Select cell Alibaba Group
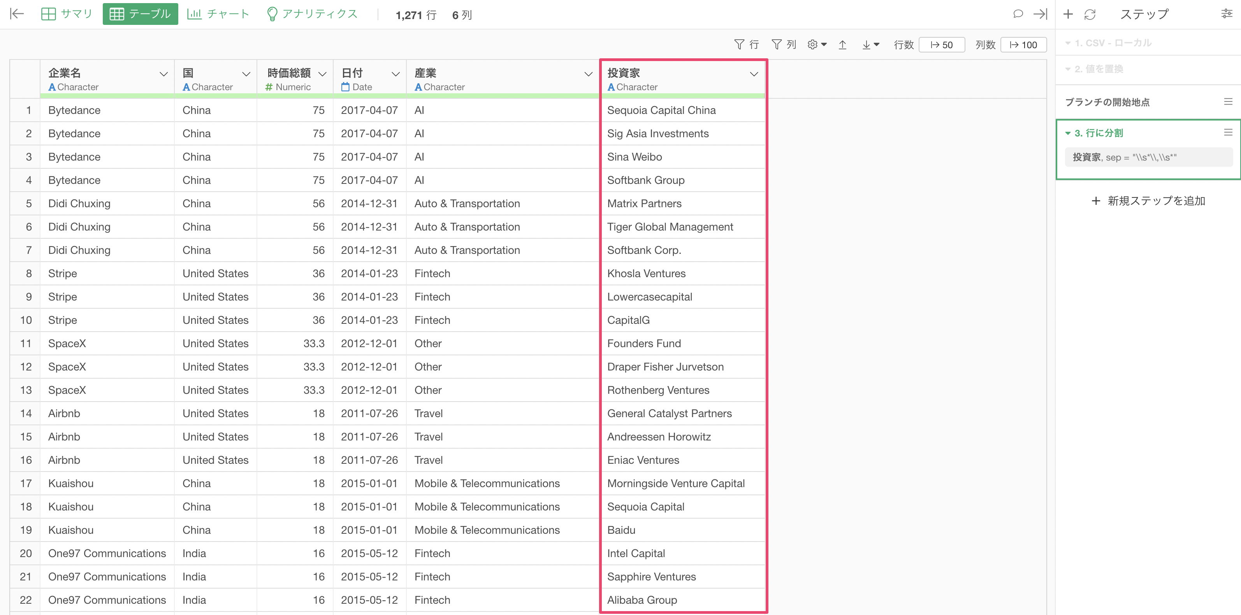Viewport: 1241px width, 615px height. point(683,601)
